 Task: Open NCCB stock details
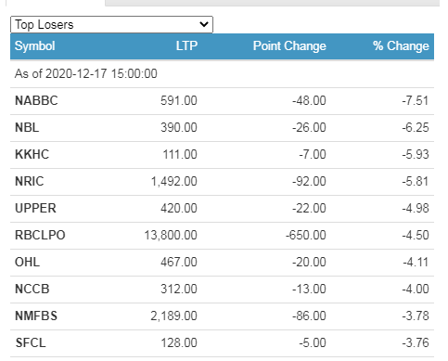pos(32,289)
